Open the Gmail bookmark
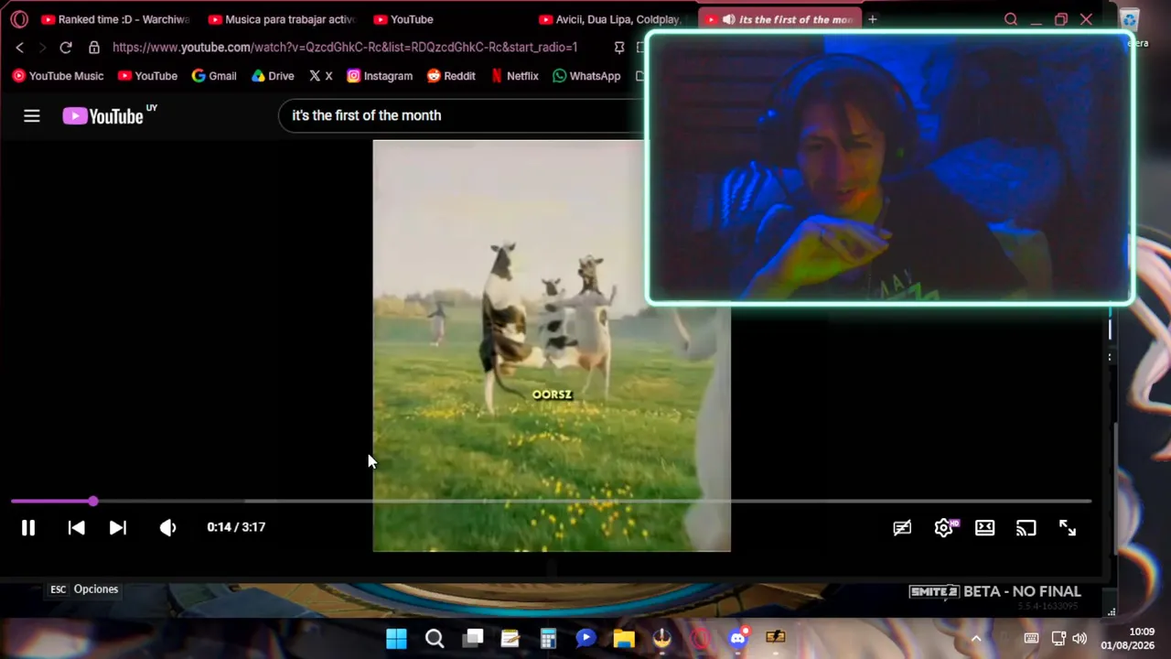The width and height of the screenshot is (1171, 659). (x=214, y=76)
